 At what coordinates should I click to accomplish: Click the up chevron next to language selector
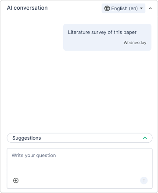point(150,8)
